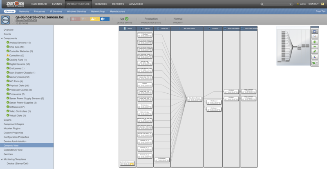Click the Dell device icon

[5, 20]
